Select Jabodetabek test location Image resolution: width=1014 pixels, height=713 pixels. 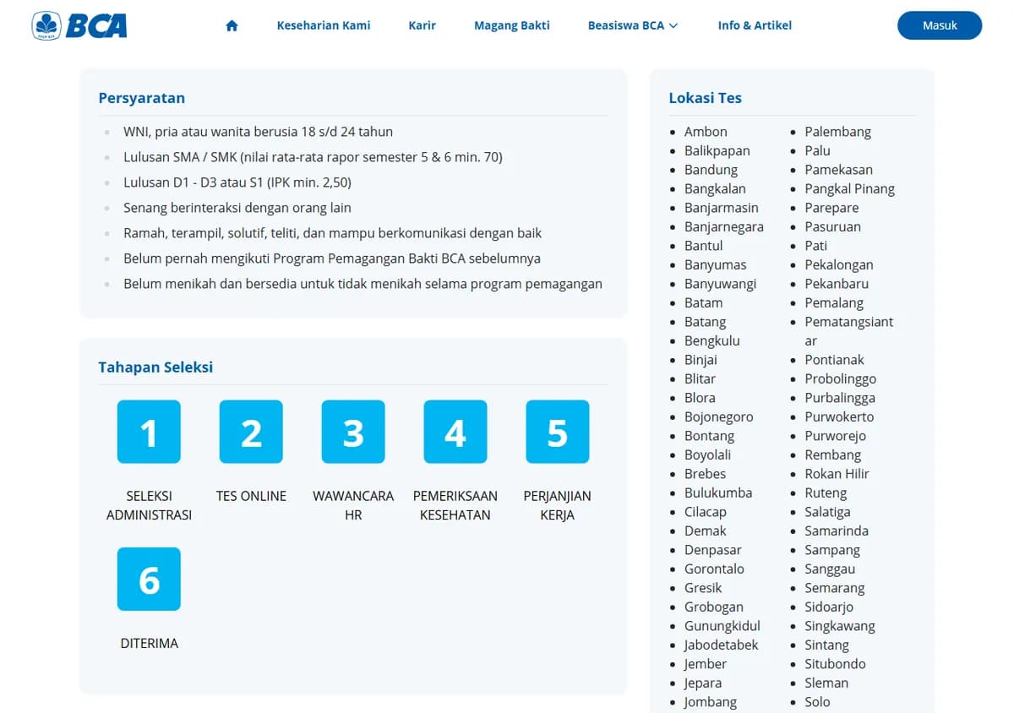[722, 645]
